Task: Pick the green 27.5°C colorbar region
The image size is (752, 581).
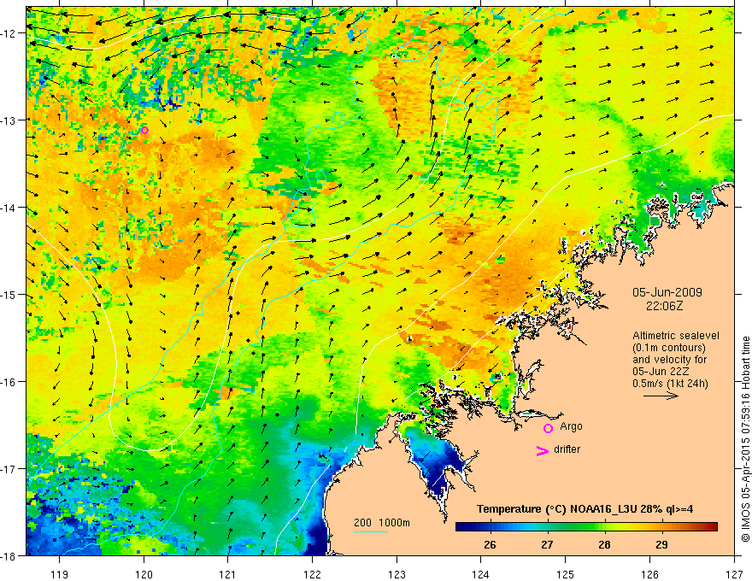Action: 575,527
